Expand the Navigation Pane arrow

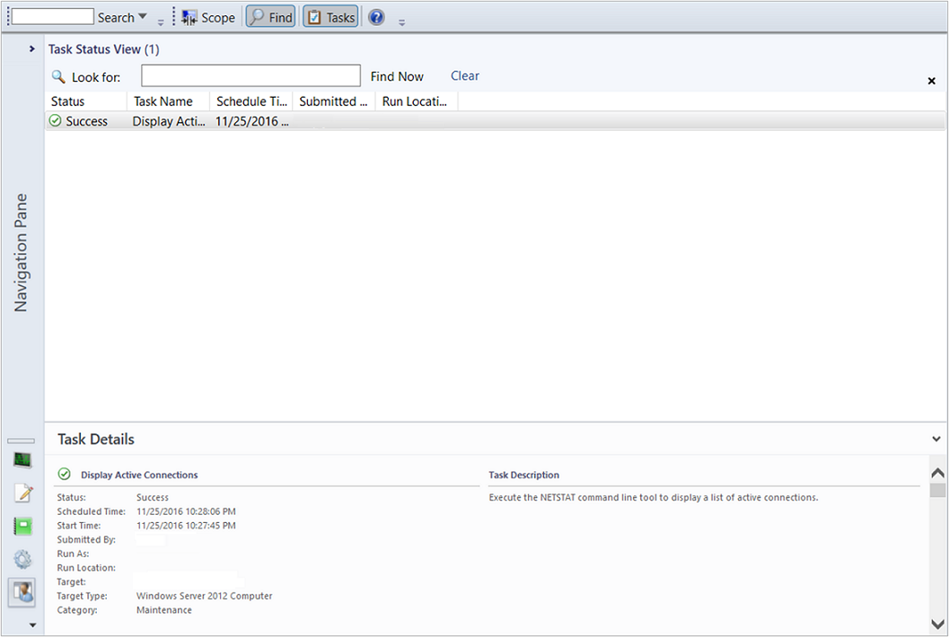(31, 49)
